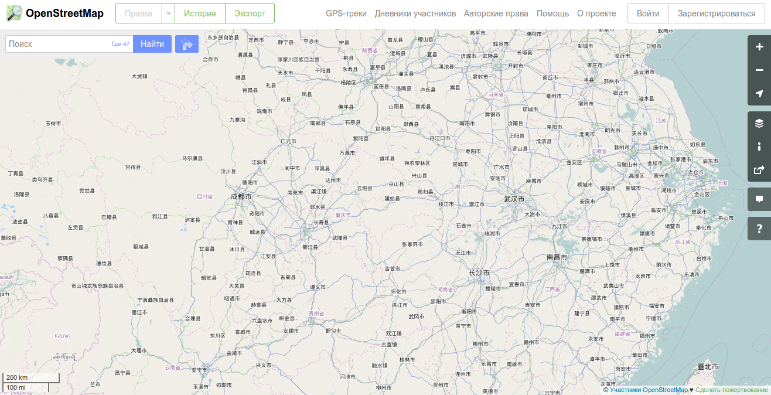Click the 长沙市 city label on map

click(479, 273)
